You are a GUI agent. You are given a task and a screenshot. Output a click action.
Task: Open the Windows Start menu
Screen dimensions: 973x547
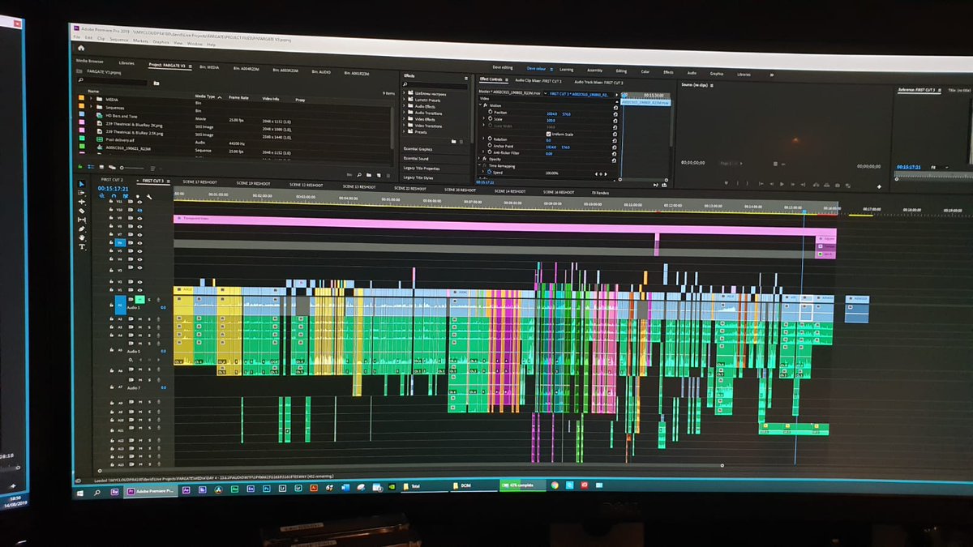(81, 492)
